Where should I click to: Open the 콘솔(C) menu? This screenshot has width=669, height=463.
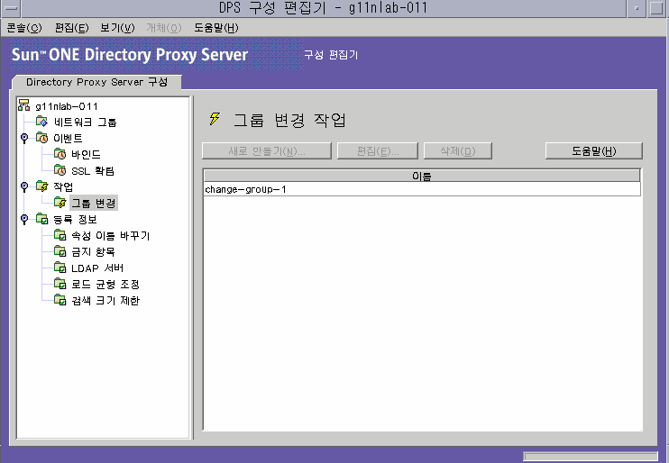[x=24, y=28]
